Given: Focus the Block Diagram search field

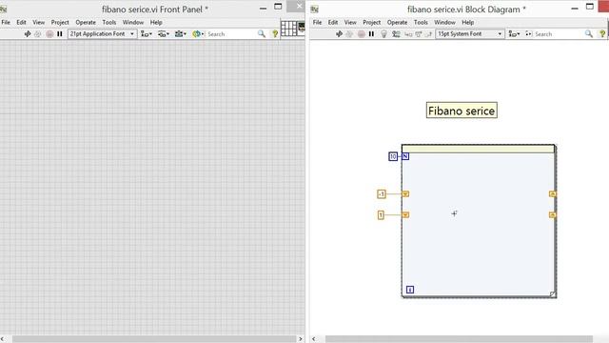Looking at the screenshot, I should point(560,34).
